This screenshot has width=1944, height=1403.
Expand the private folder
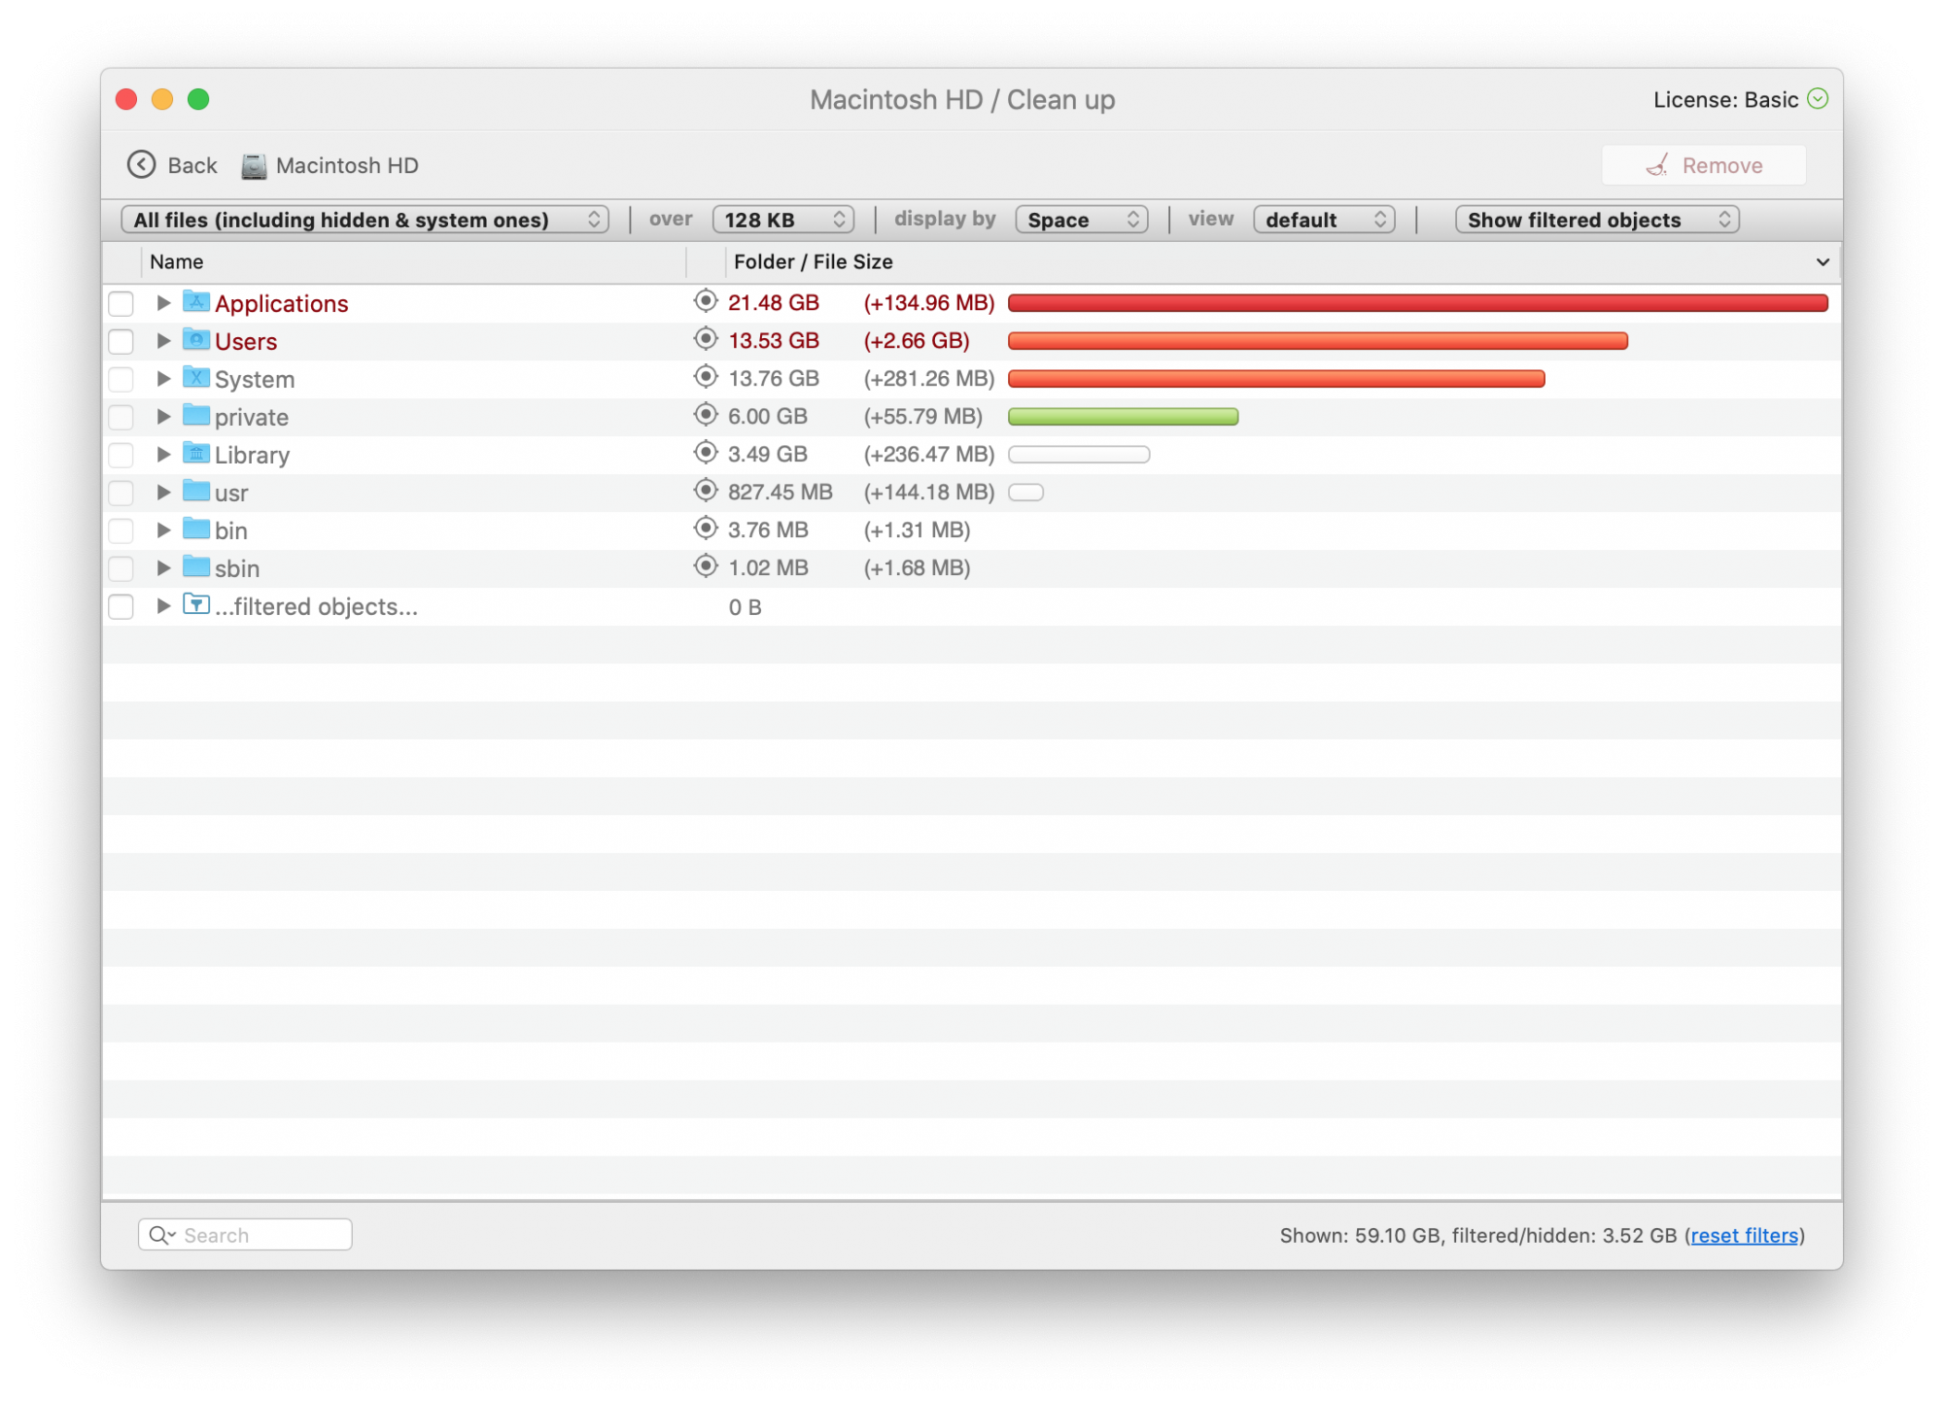pos(163,417)
